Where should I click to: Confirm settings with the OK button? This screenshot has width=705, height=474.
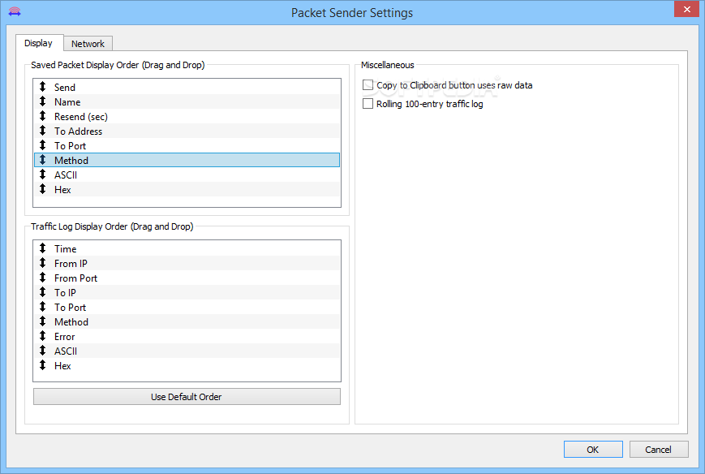coord(593,450)
